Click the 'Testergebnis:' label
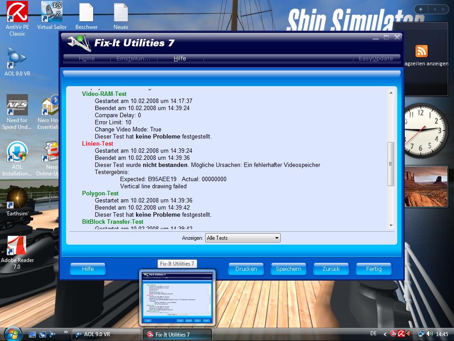Screen dimensions: 454x341 (112, 172)
